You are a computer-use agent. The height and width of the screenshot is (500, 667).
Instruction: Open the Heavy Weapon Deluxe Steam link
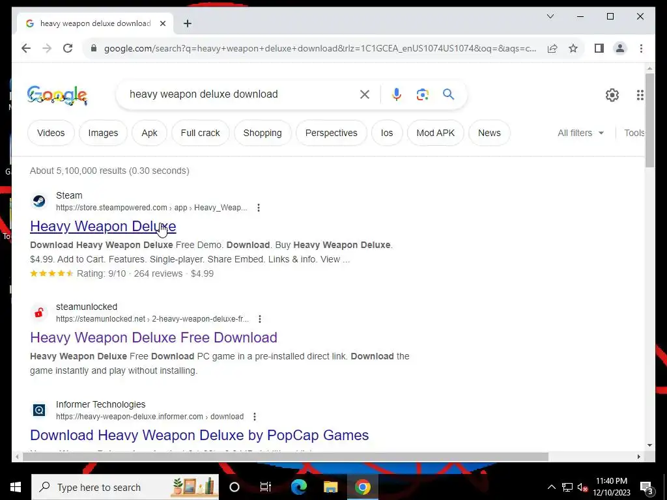click(x=103, y=226)
